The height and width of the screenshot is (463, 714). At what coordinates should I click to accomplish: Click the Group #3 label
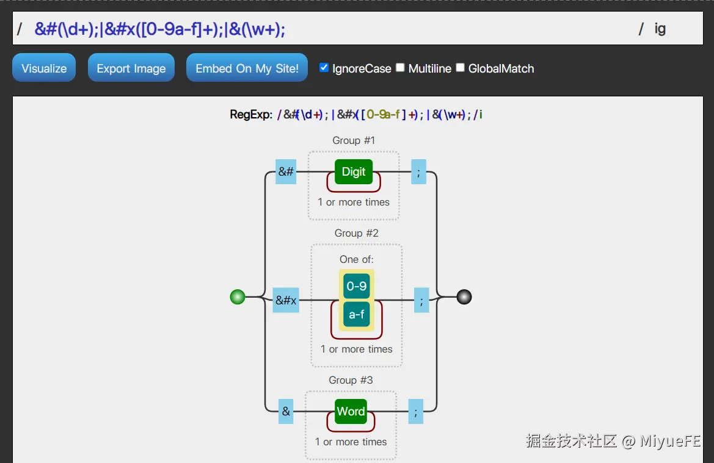351,380
